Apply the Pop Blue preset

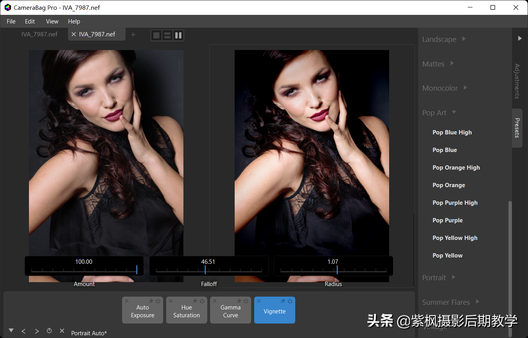445,150
